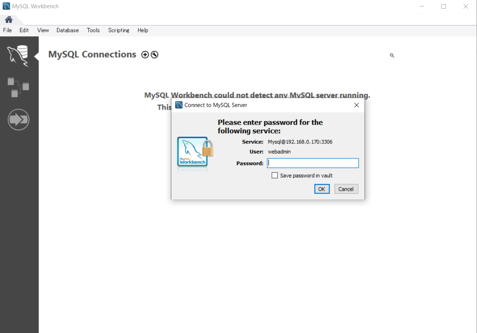The width and height of the screenshot is (477, 333).
Task: Open the Scripting menu
Action: pos(119,30)
